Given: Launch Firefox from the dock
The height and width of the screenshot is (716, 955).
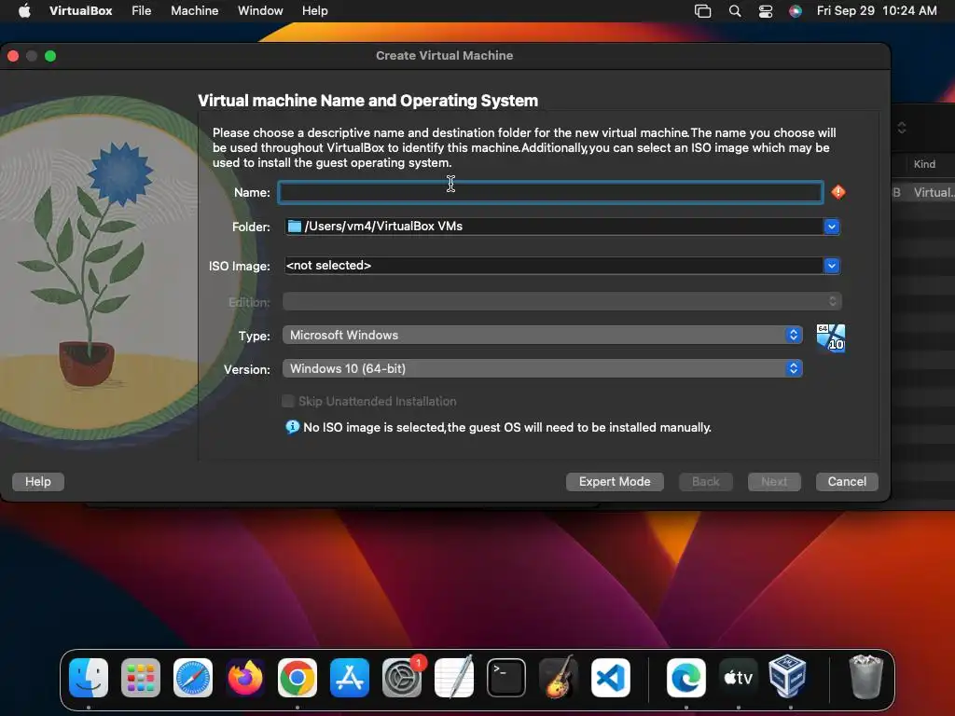Looking at the screenshot, I should click(x=245, y=677).
